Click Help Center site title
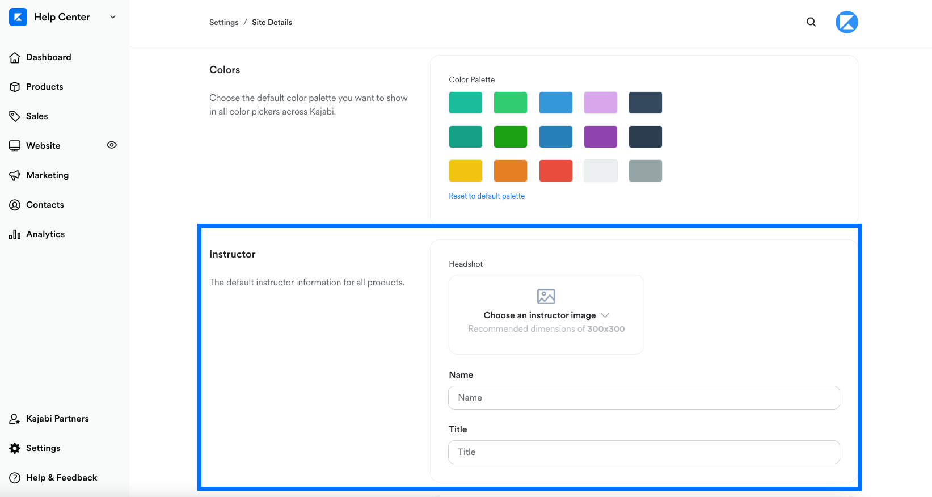The width and height of the screenshot is (932, 497). (62, 17)
